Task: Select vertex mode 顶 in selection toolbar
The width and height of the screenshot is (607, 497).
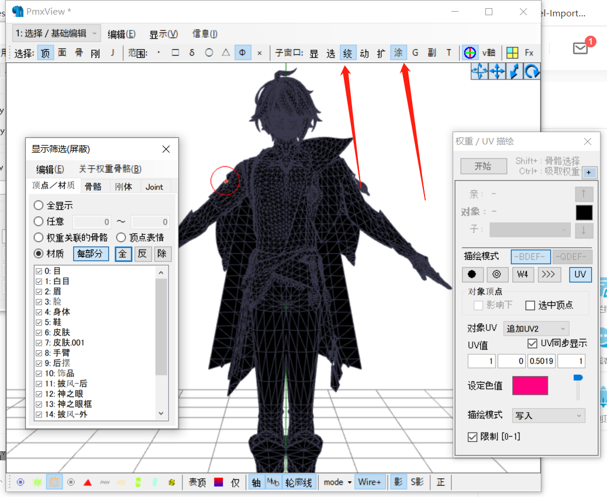Action: (45, 53)
